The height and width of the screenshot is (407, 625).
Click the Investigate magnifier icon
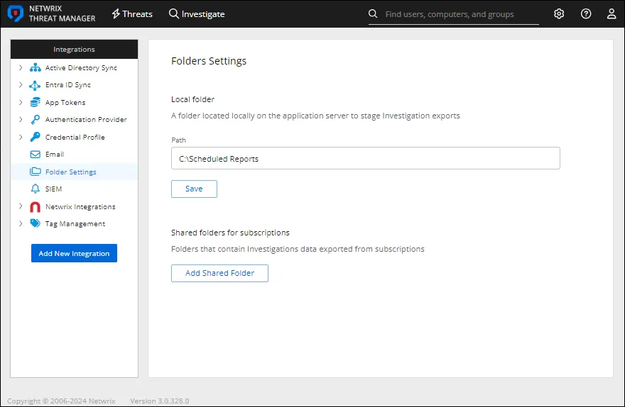click(173, 14)
